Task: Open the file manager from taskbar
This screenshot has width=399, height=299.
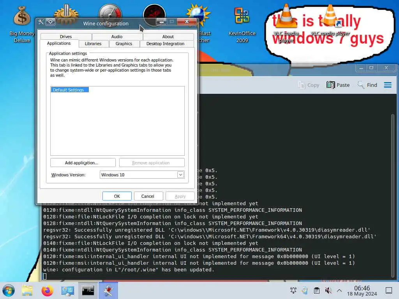Action: (27, 290)
